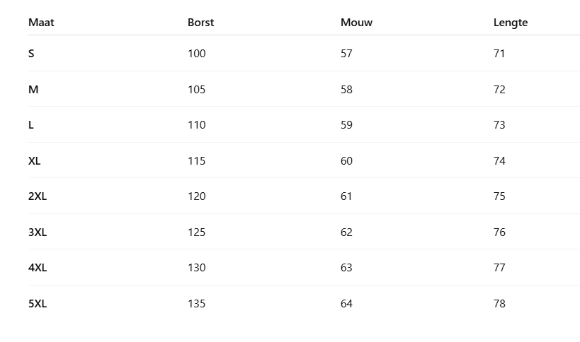
Task: Click Lengte value 73 for size L
Action: tap(499, 125)
